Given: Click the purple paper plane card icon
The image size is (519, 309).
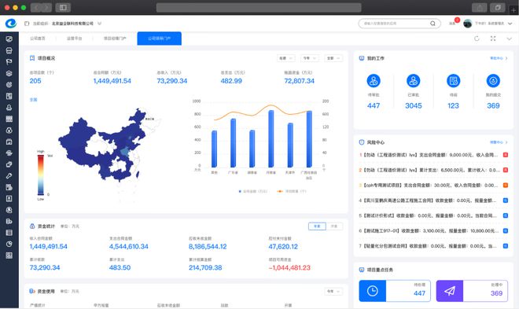Looking at the screenshot, I should pos(450,291).
